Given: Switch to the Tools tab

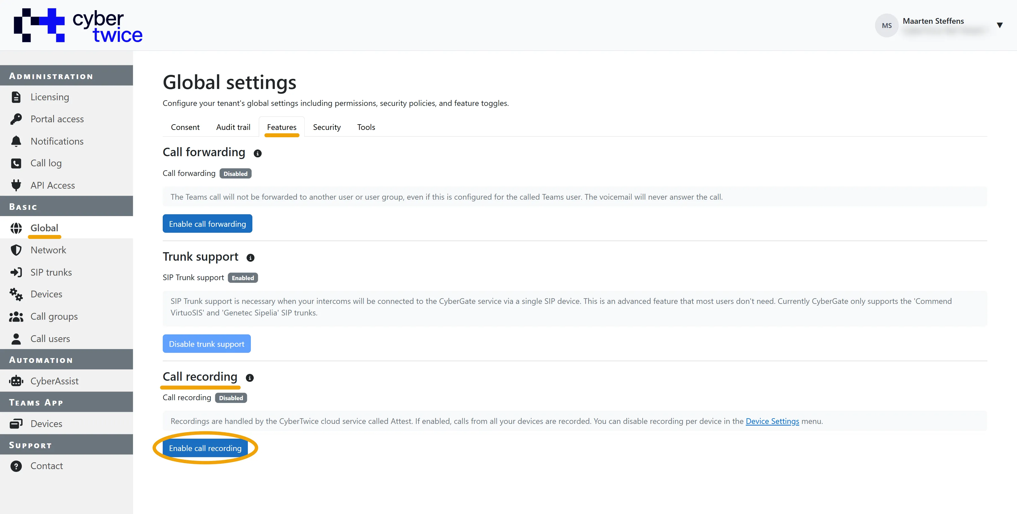Looking at the screenshot, I should [x=366, y=127].
